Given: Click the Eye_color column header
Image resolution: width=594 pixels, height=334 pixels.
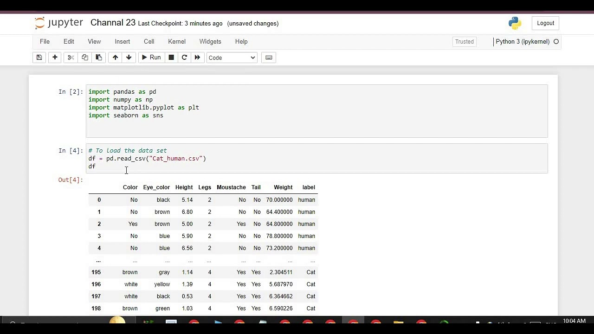Looking at the screenshot, I should coord(156,187).
